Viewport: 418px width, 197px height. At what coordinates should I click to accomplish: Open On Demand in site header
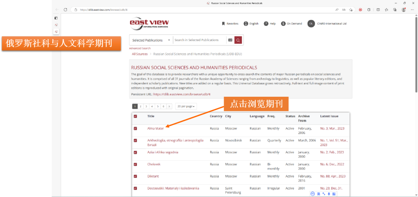pyautogui.click(x=292, y=24)
